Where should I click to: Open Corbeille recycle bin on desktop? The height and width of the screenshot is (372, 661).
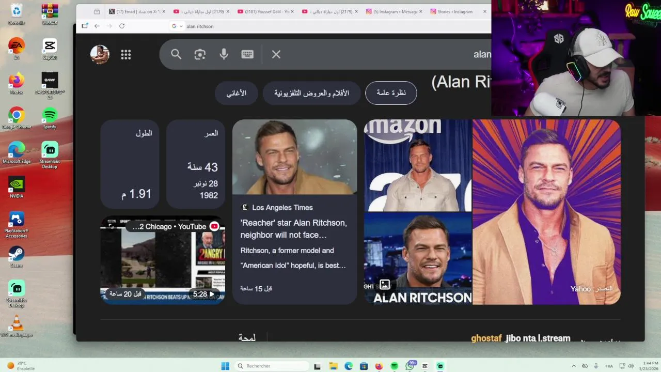[x=17, y=14]
